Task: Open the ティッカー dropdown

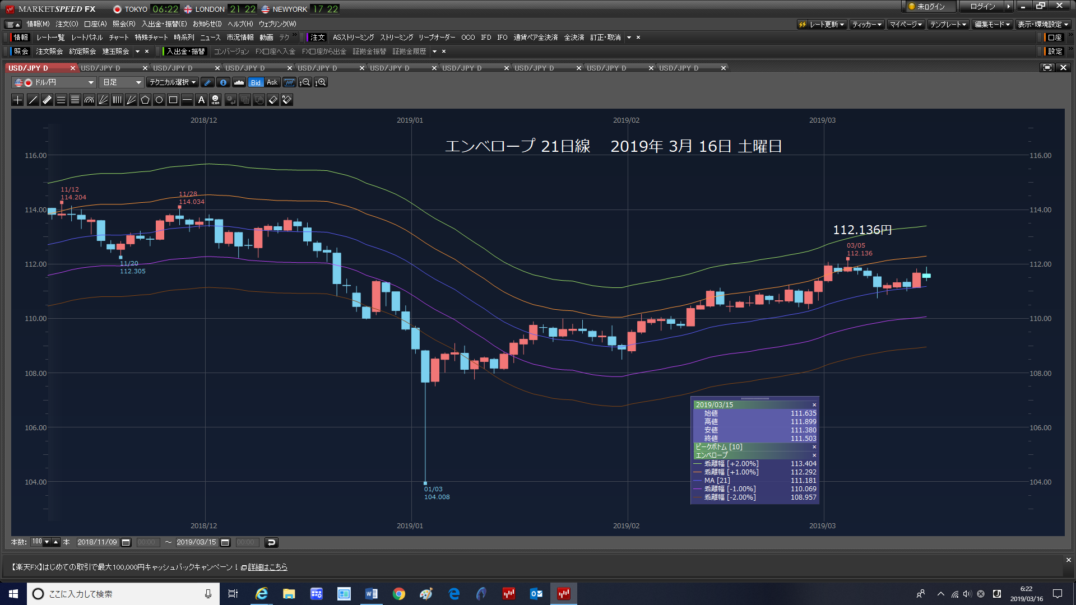Action: [867, 24]
